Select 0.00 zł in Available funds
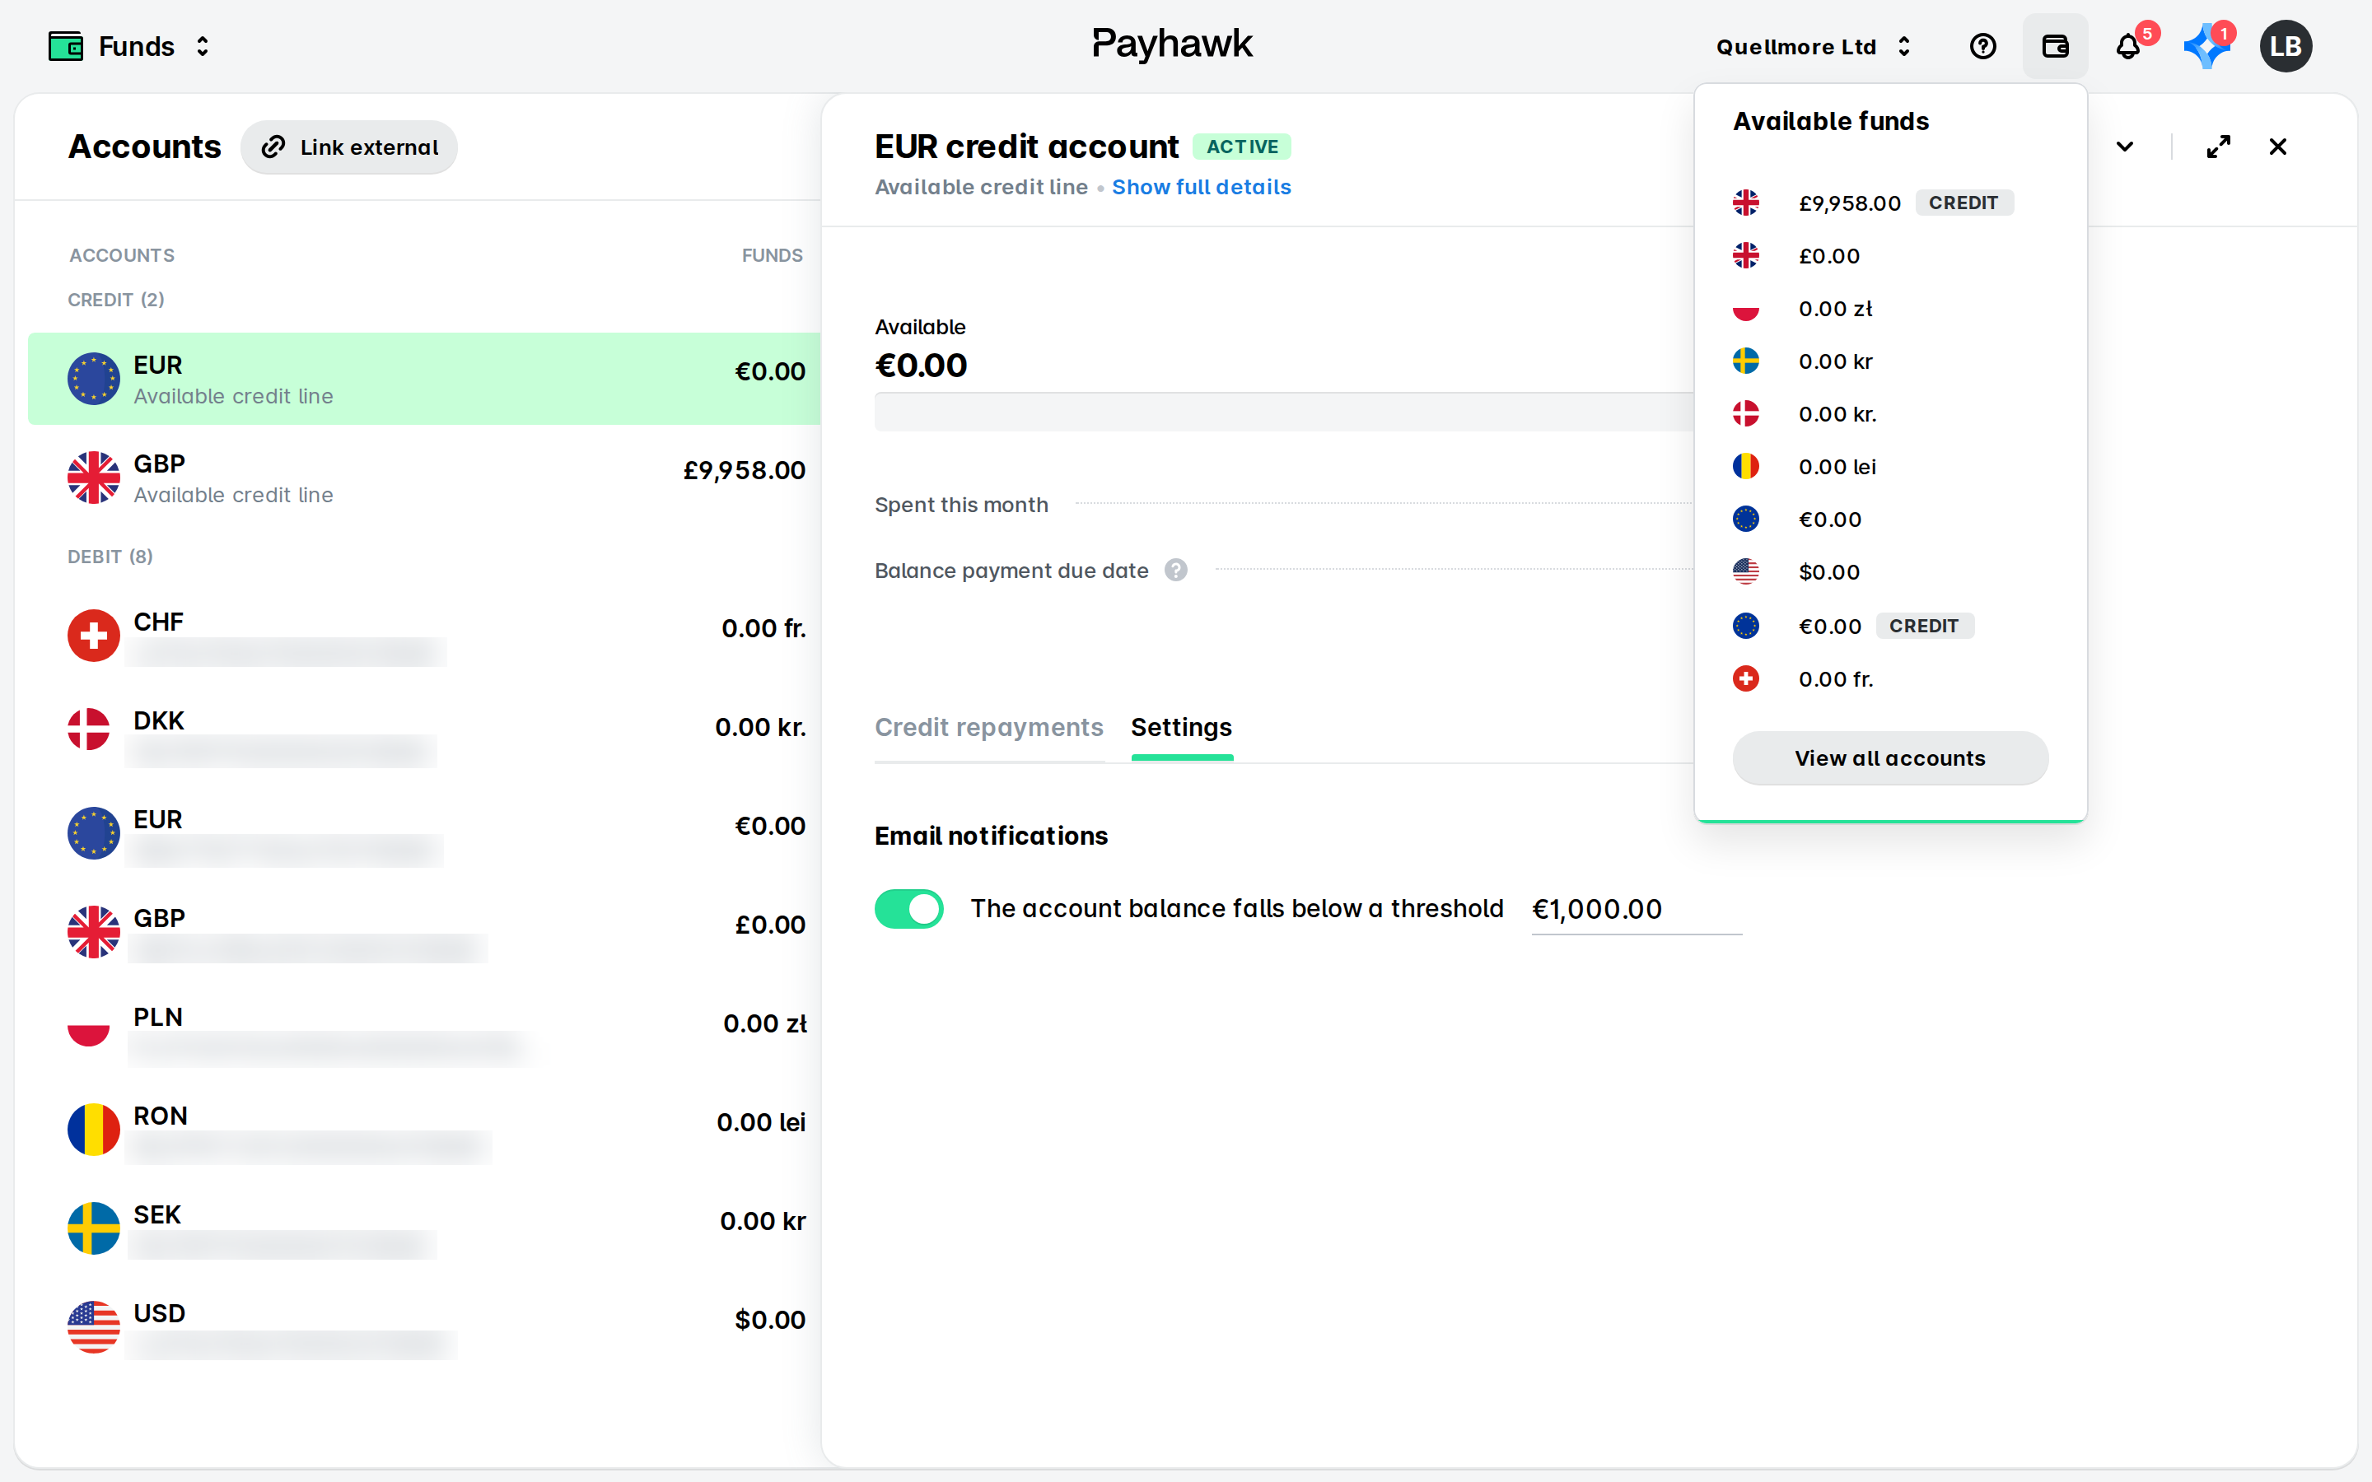The image size is (2372, 1482). coord(1889,309)
